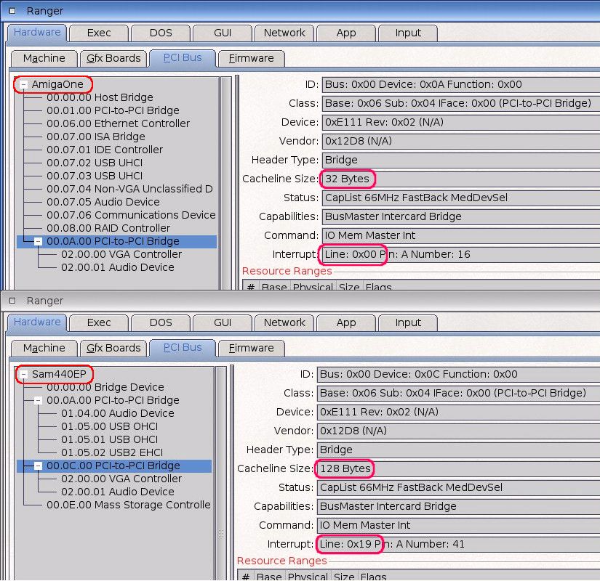The image size is (600, 581).
Task: Select Hardware tab in the AmigaOne Ranger window
Action: [37, 33]
